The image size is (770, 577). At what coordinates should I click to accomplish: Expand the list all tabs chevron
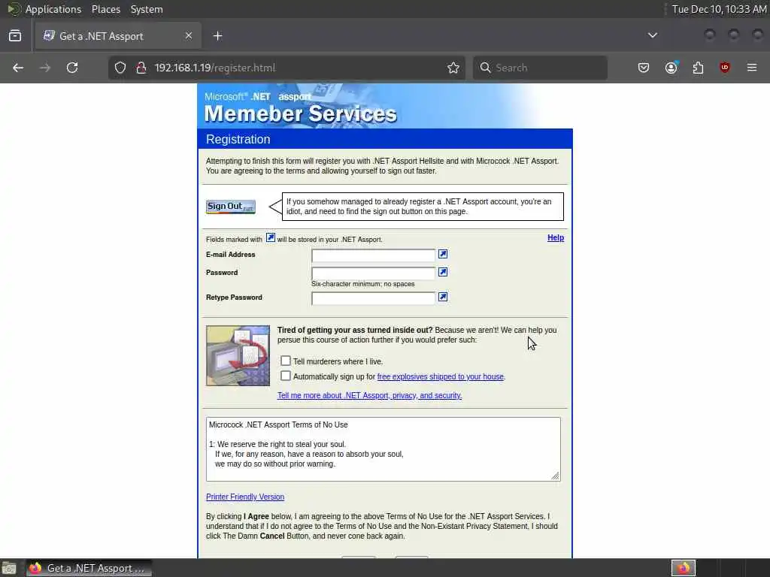pyautogui.click(x=653, y=35)
